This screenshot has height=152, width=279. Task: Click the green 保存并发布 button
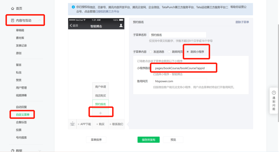coord(148,140)
